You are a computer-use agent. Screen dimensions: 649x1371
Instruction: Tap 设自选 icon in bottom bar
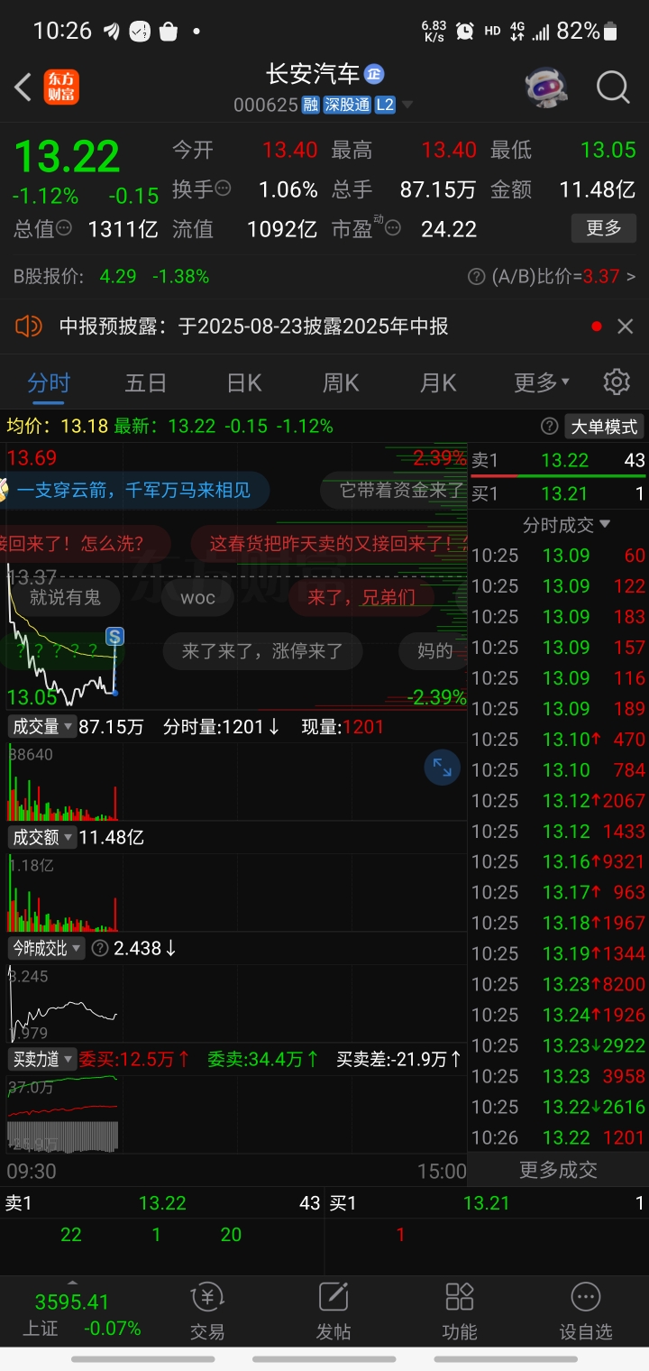pos(586,1311)
